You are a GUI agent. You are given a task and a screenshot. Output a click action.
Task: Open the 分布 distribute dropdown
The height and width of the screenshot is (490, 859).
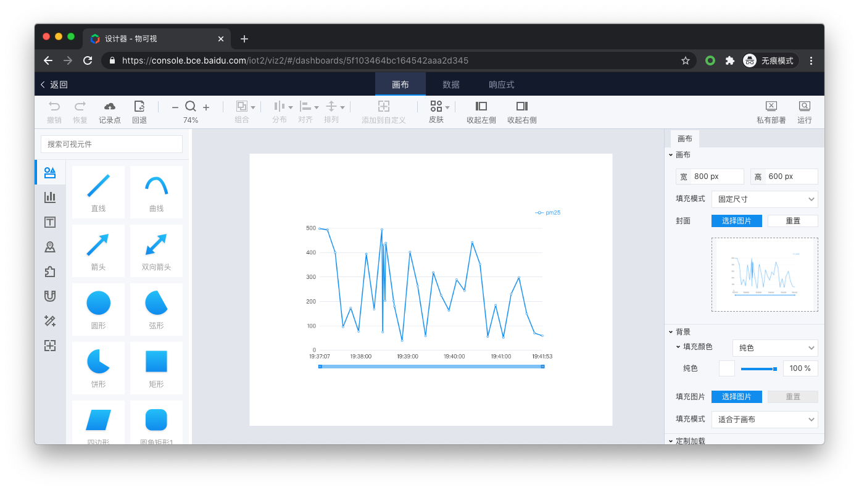click(291, 107)
